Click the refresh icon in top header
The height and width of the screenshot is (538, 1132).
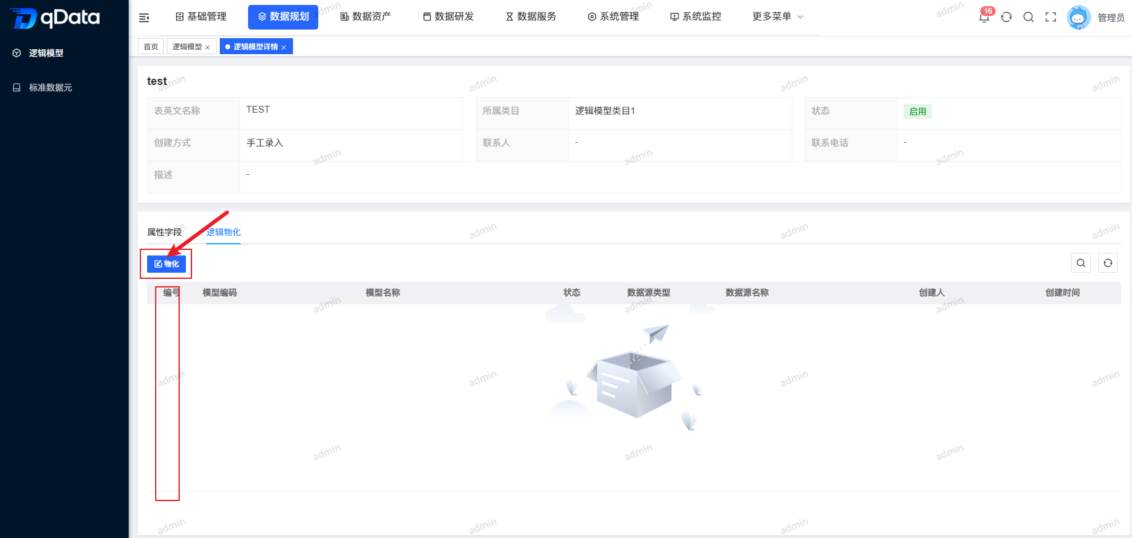(x=1006, y=17)
